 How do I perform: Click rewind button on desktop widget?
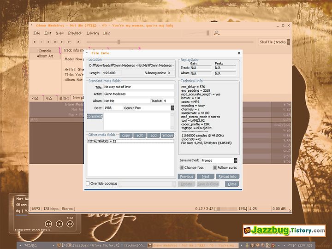(x=48, y=224)
